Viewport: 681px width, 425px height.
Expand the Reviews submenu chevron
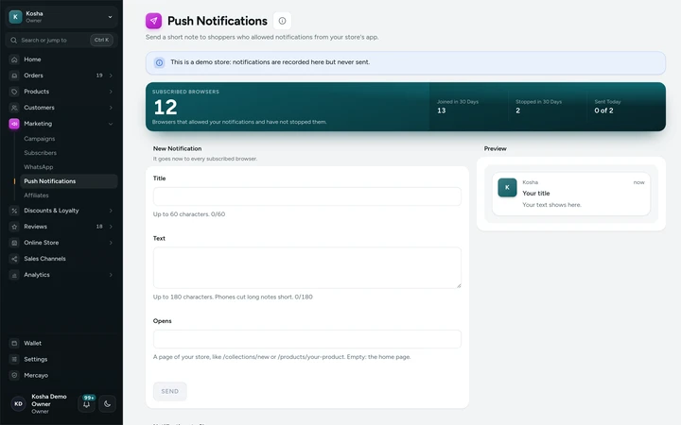tap(111, 227)
